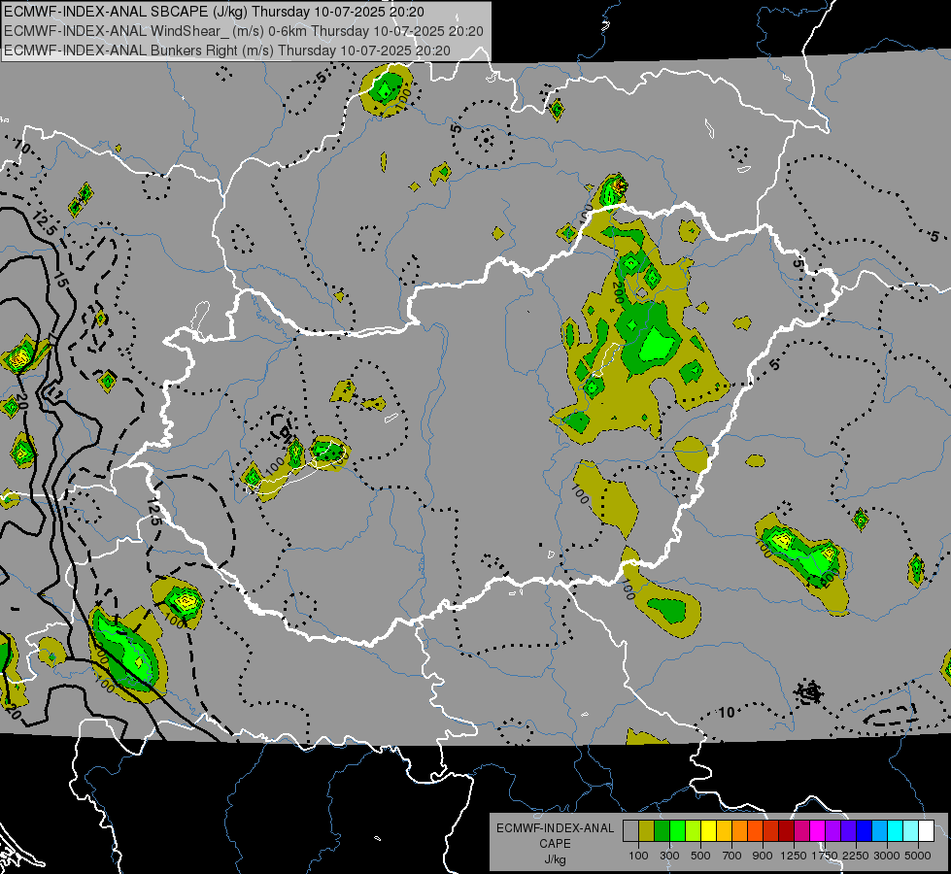The width and height of the screenshot is (951, 874).
Task: Click the SBCAPE title line in header
Action: point(214,12)
